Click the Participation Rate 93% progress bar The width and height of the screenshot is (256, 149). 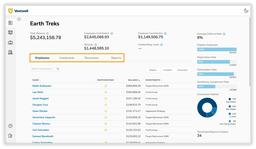217,74
